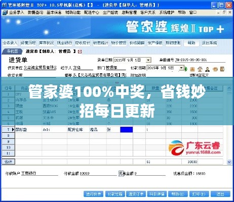This screenshot has height=202, width=234.
Task: Click the brown box icon in the form toolbar
Action: tap(192, 69)
